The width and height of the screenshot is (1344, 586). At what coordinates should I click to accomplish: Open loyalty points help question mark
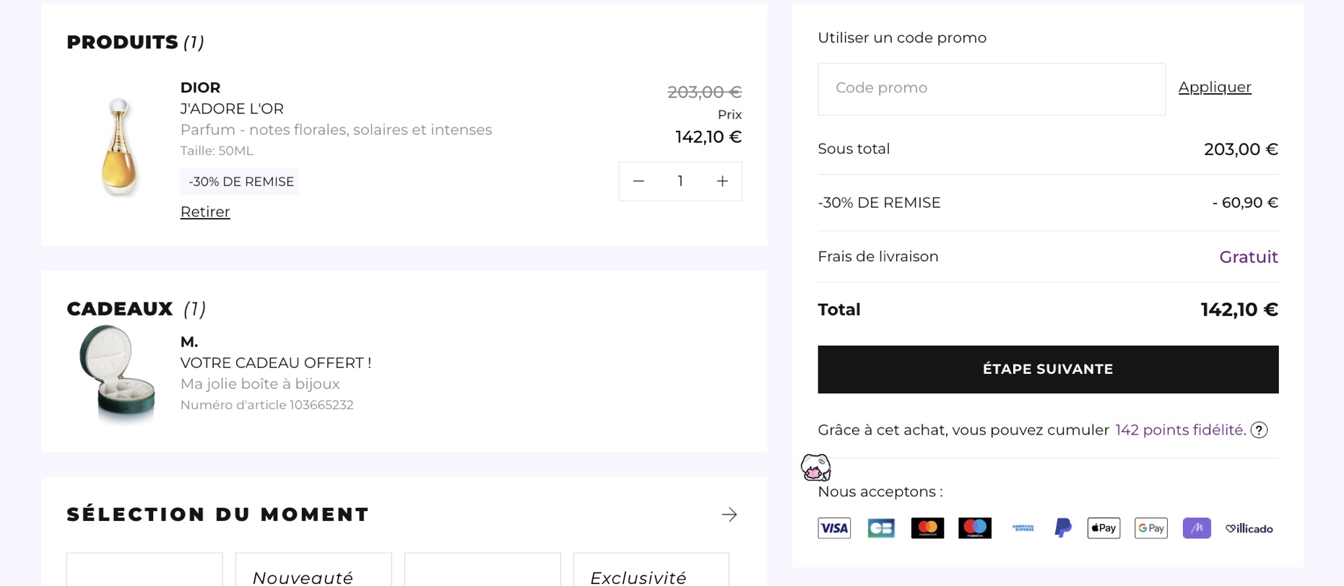tap(1259, 430)
